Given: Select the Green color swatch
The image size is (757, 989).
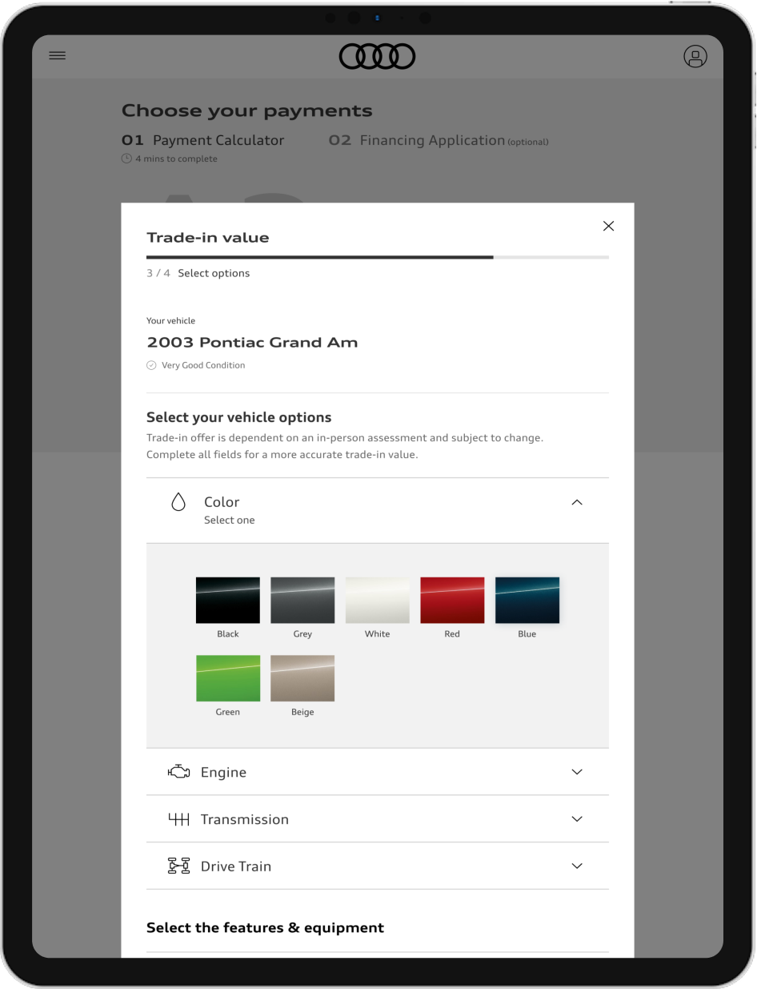Looking at the screenshot, I should click(x=228, y=678).
